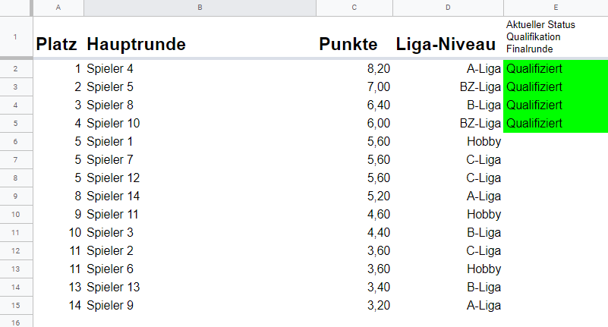Click the select-all corner box
608x327 pixels.
point(16,8)
